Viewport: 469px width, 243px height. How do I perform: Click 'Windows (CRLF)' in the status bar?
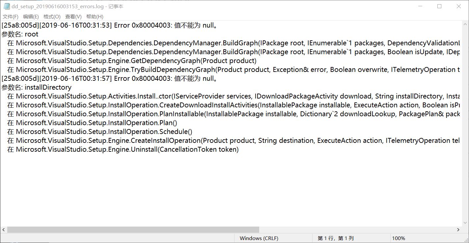point(259,238)
